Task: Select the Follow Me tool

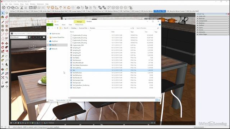Action: click(x=6, y=47)
